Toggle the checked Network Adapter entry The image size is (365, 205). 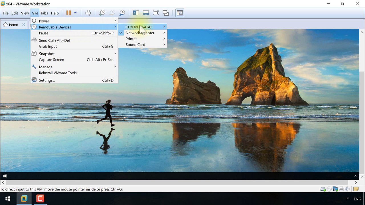coord(140,33)
